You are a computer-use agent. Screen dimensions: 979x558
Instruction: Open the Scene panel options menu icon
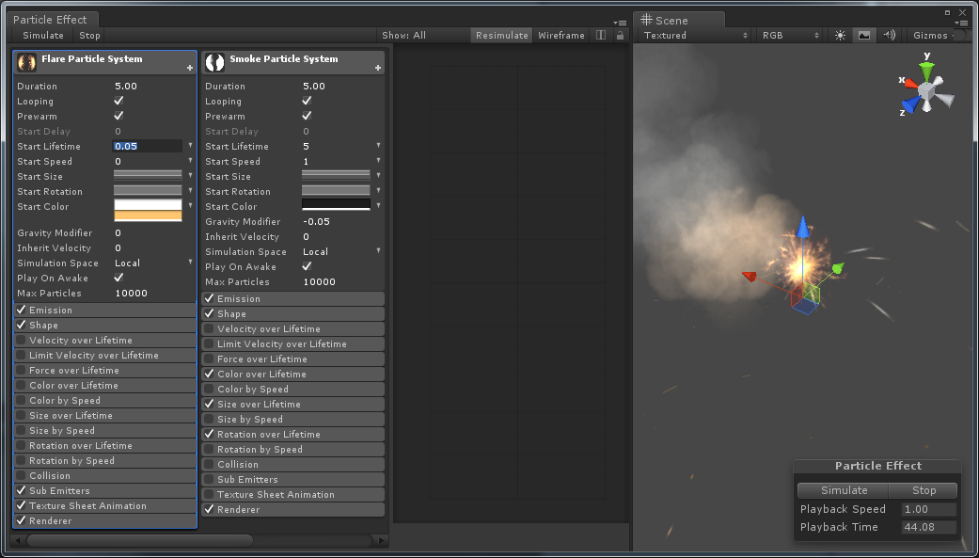pyautogui.click(x=961, y=23)
